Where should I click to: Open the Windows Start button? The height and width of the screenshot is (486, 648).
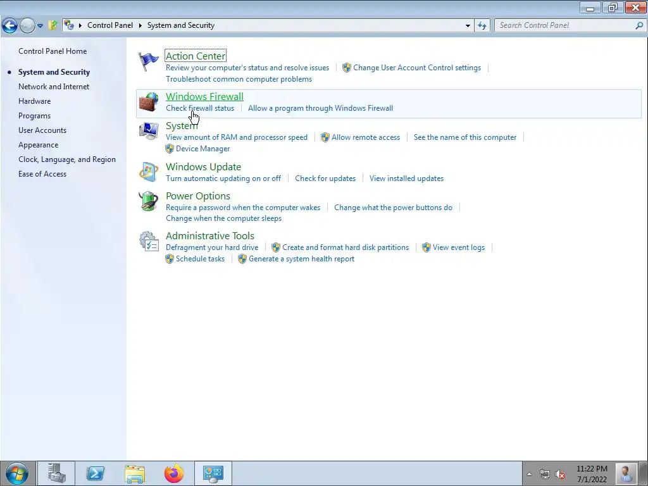tap(17, 473)
